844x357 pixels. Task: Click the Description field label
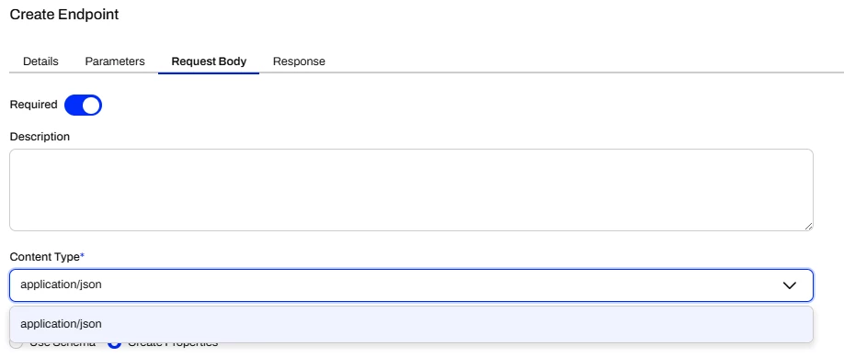pyautogui.click(x=40, y=137)
